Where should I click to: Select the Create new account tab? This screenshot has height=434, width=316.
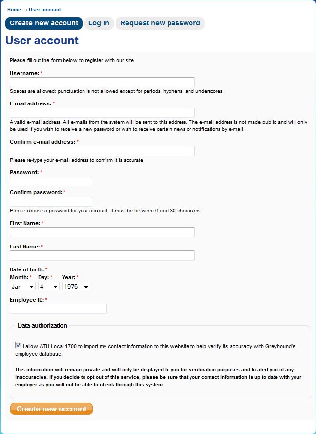(44, 23)
